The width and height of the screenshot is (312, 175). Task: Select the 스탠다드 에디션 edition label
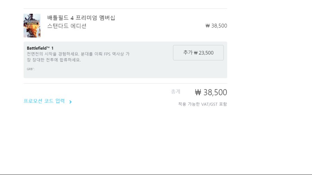67,26
